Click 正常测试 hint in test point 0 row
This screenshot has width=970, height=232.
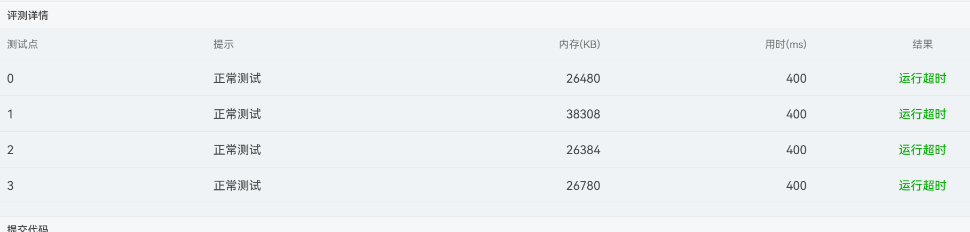(x=237, y=78)
